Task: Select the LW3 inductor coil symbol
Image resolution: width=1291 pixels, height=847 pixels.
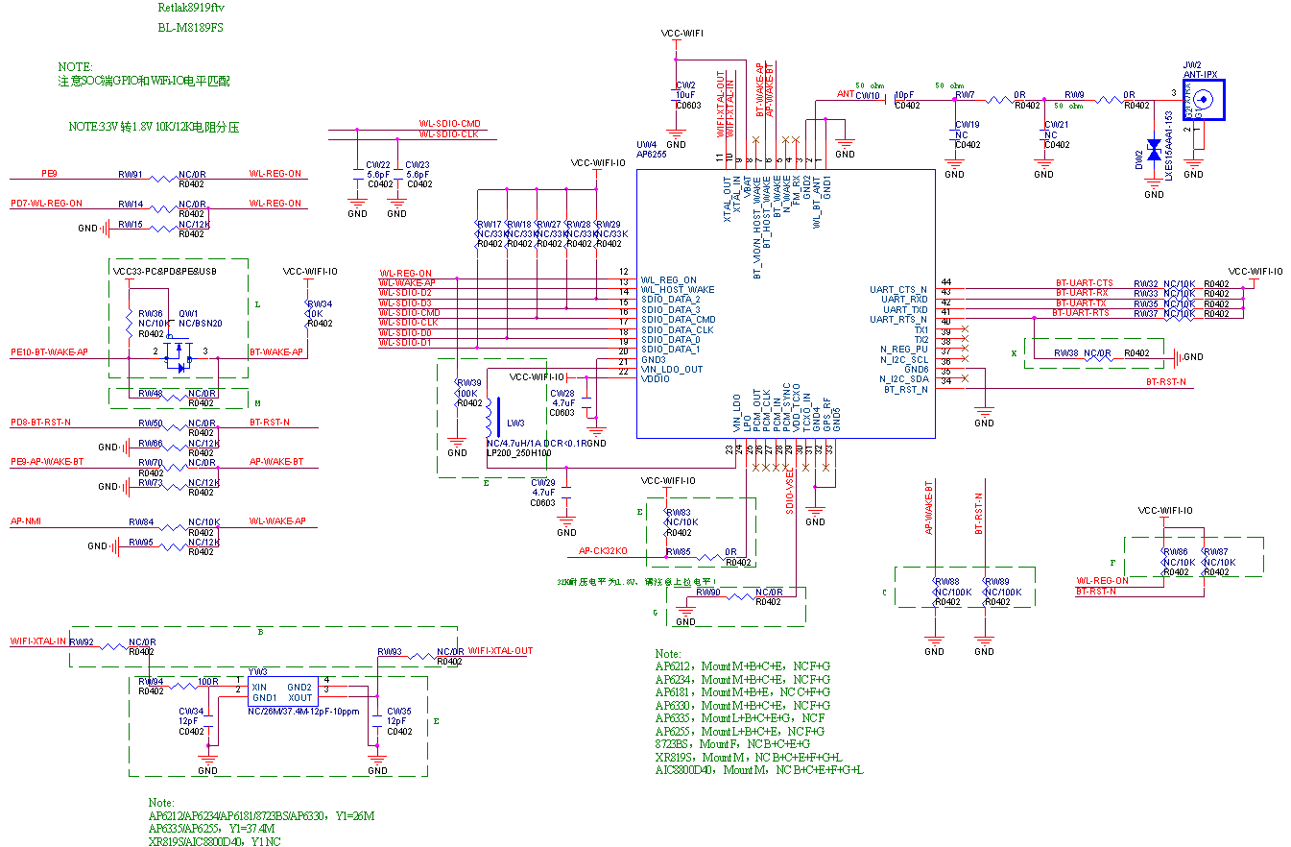Action: coord(490,417)
